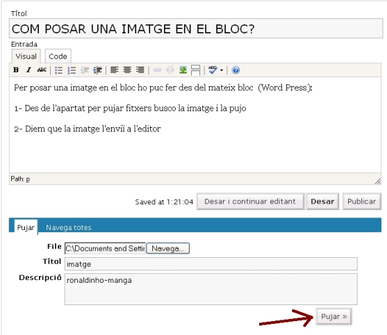Apply italic formatting

pyautogui.click(x=28, y=70)
